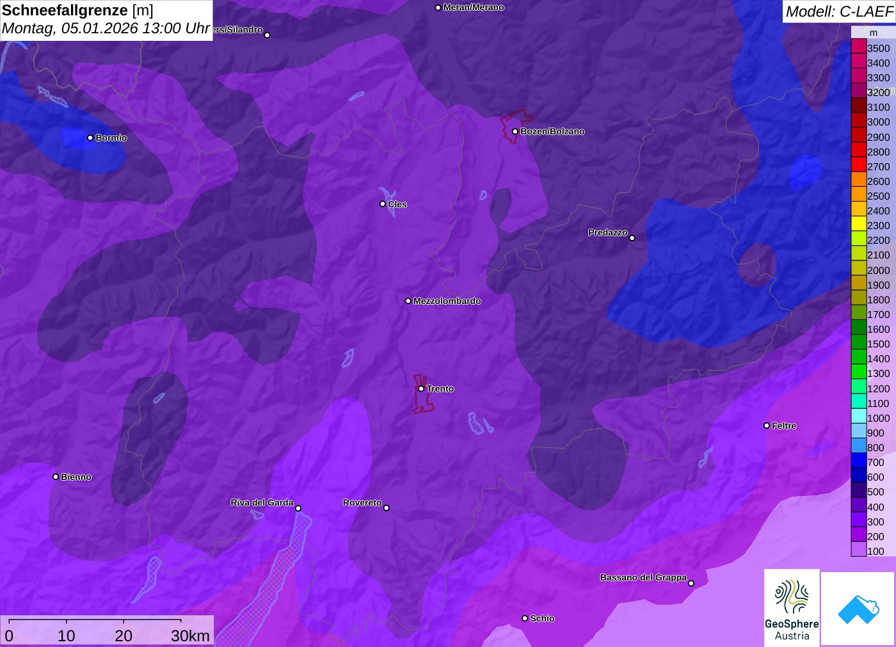
Task: Click the Predazzo location marker dot
Action: pyautogui.click(x=632, y=238)
